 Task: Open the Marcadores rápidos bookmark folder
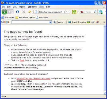point(25,17)
